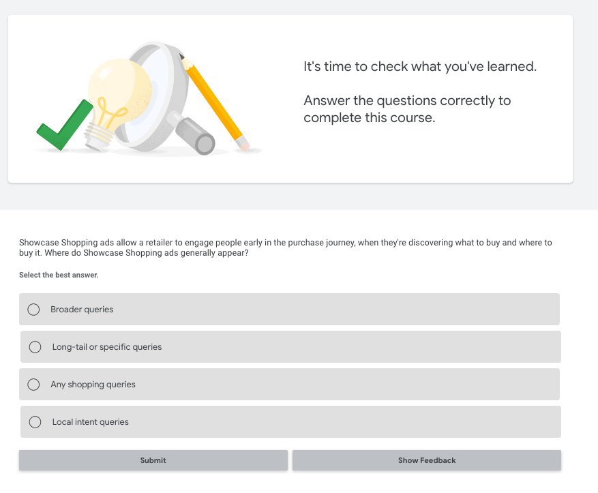The image size is (598, 493).
Task: Open Show Feedback
Action: click(x=427, y=460)
